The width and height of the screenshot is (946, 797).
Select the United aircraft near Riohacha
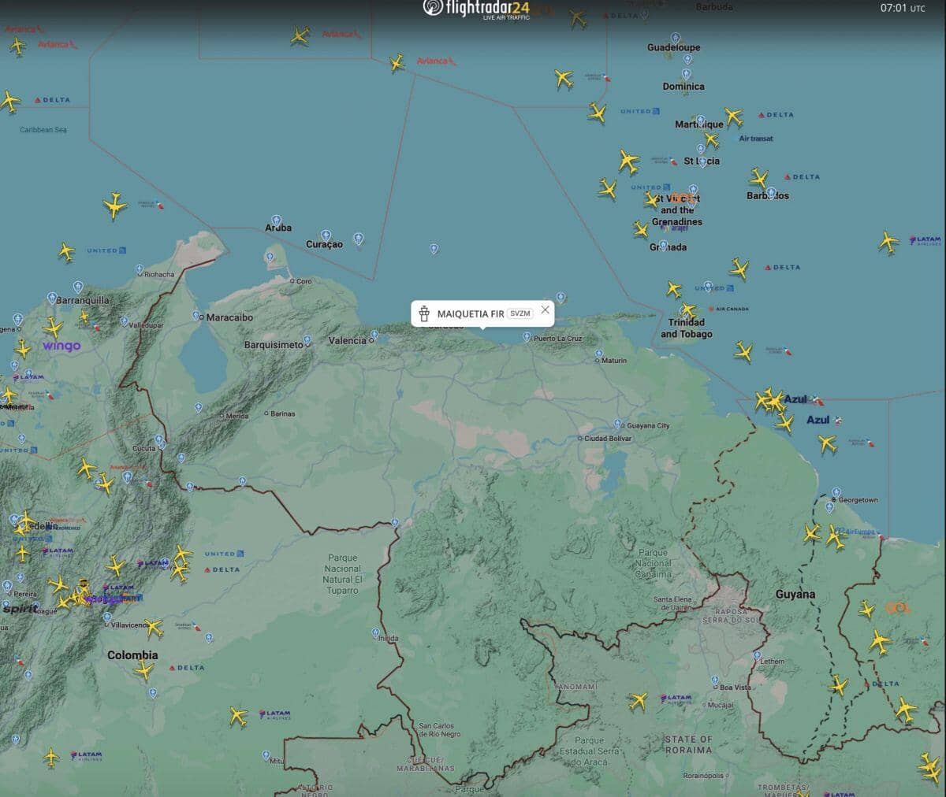tap(66, 252)
